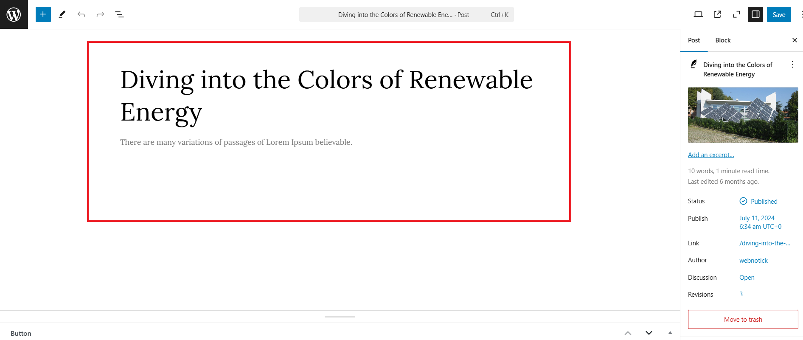The width and height of the screenshot is (803, 340).
Task: Change publish date July 11, 2024
Action: (761, 222)
